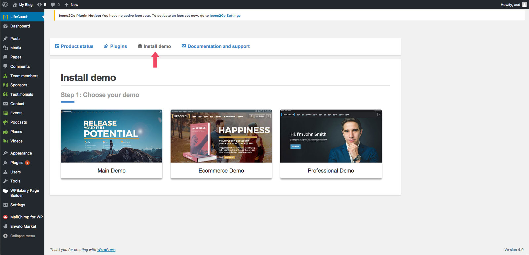Click the Videos camera icon
529x255 pixels.
[5, 141]
